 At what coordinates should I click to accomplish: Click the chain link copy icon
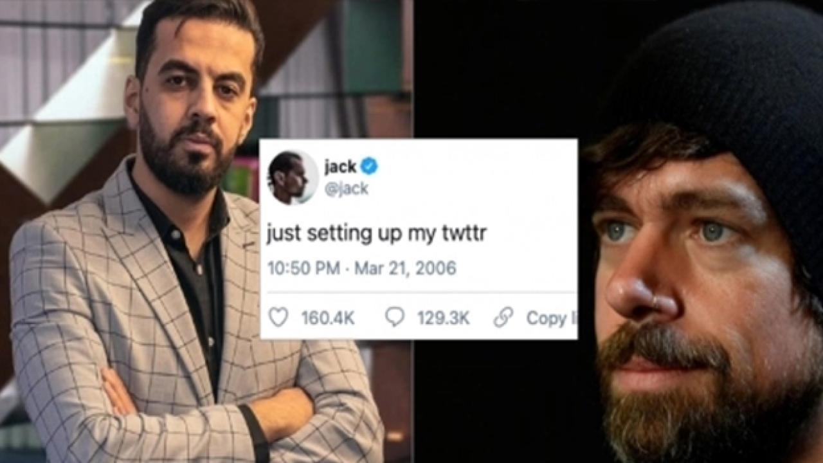(503, 317)
